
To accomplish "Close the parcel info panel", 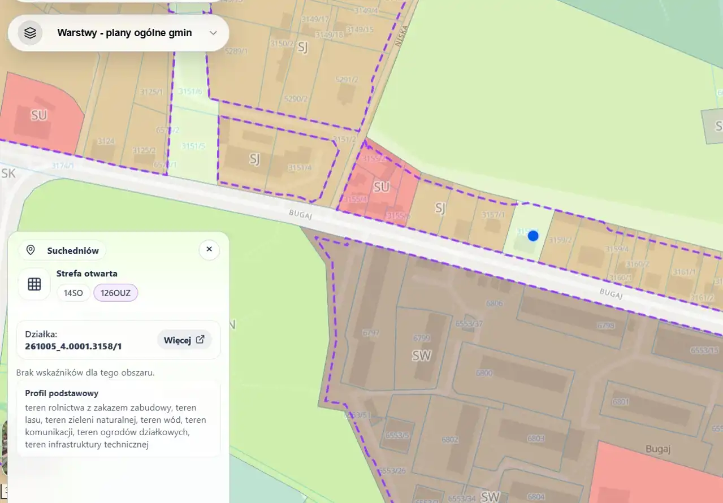I will pyautogui.click(x=209, y=249).
